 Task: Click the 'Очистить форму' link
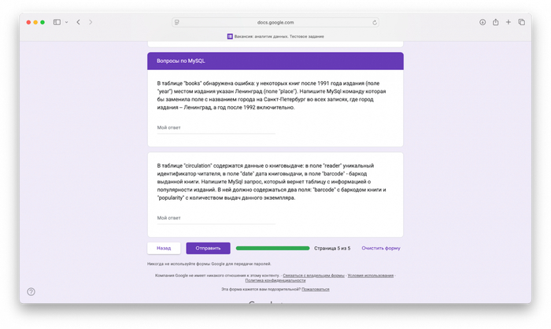pyautogui.click(x=381, y=248)
